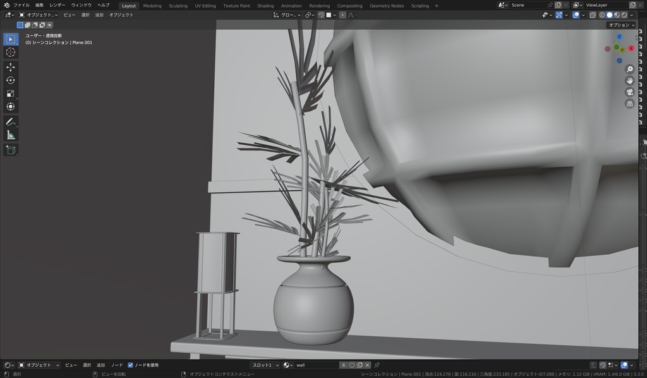Open the overlays options dropdown arrow
Viewport: 647px width, 378px height.
[x=583, y=15]
